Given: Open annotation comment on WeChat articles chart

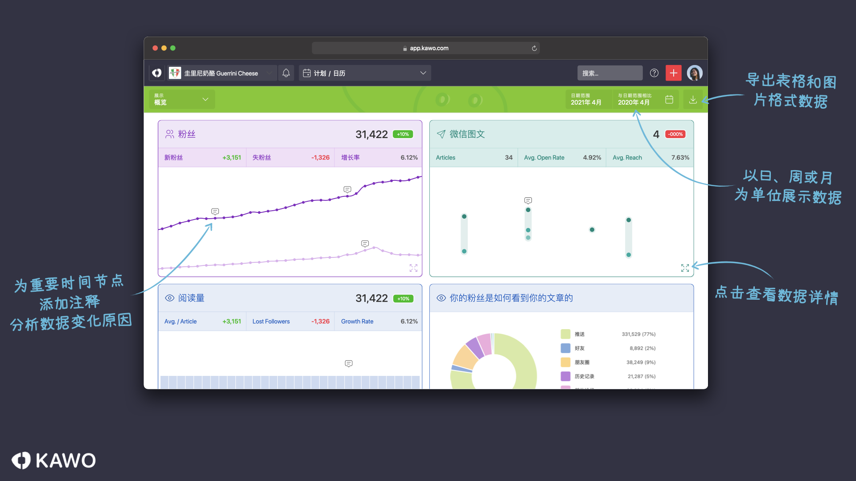Looking at the screenshot, I should 528,200.
